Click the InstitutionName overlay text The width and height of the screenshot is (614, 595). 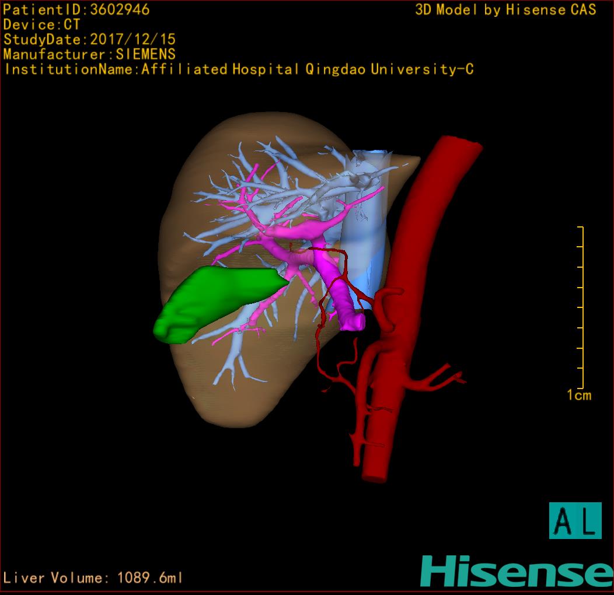point(238,69)
